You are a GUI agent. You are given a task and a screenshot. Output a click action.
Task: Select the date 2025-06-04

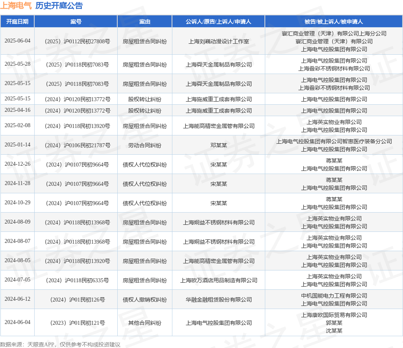(17, 41)
